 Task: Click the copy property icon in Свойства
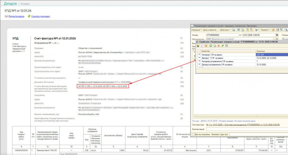(x=215, y=46)
